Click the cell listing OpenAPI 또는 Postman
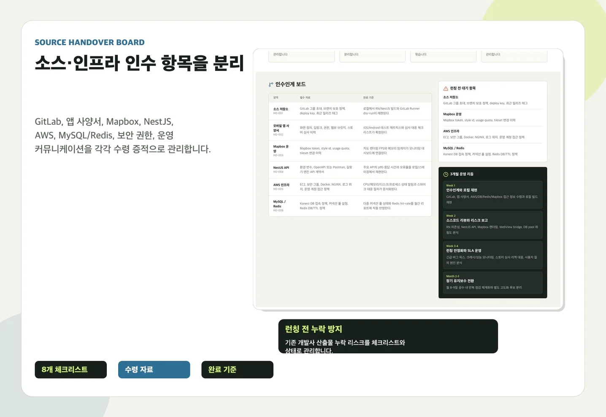 coord(326,169)
